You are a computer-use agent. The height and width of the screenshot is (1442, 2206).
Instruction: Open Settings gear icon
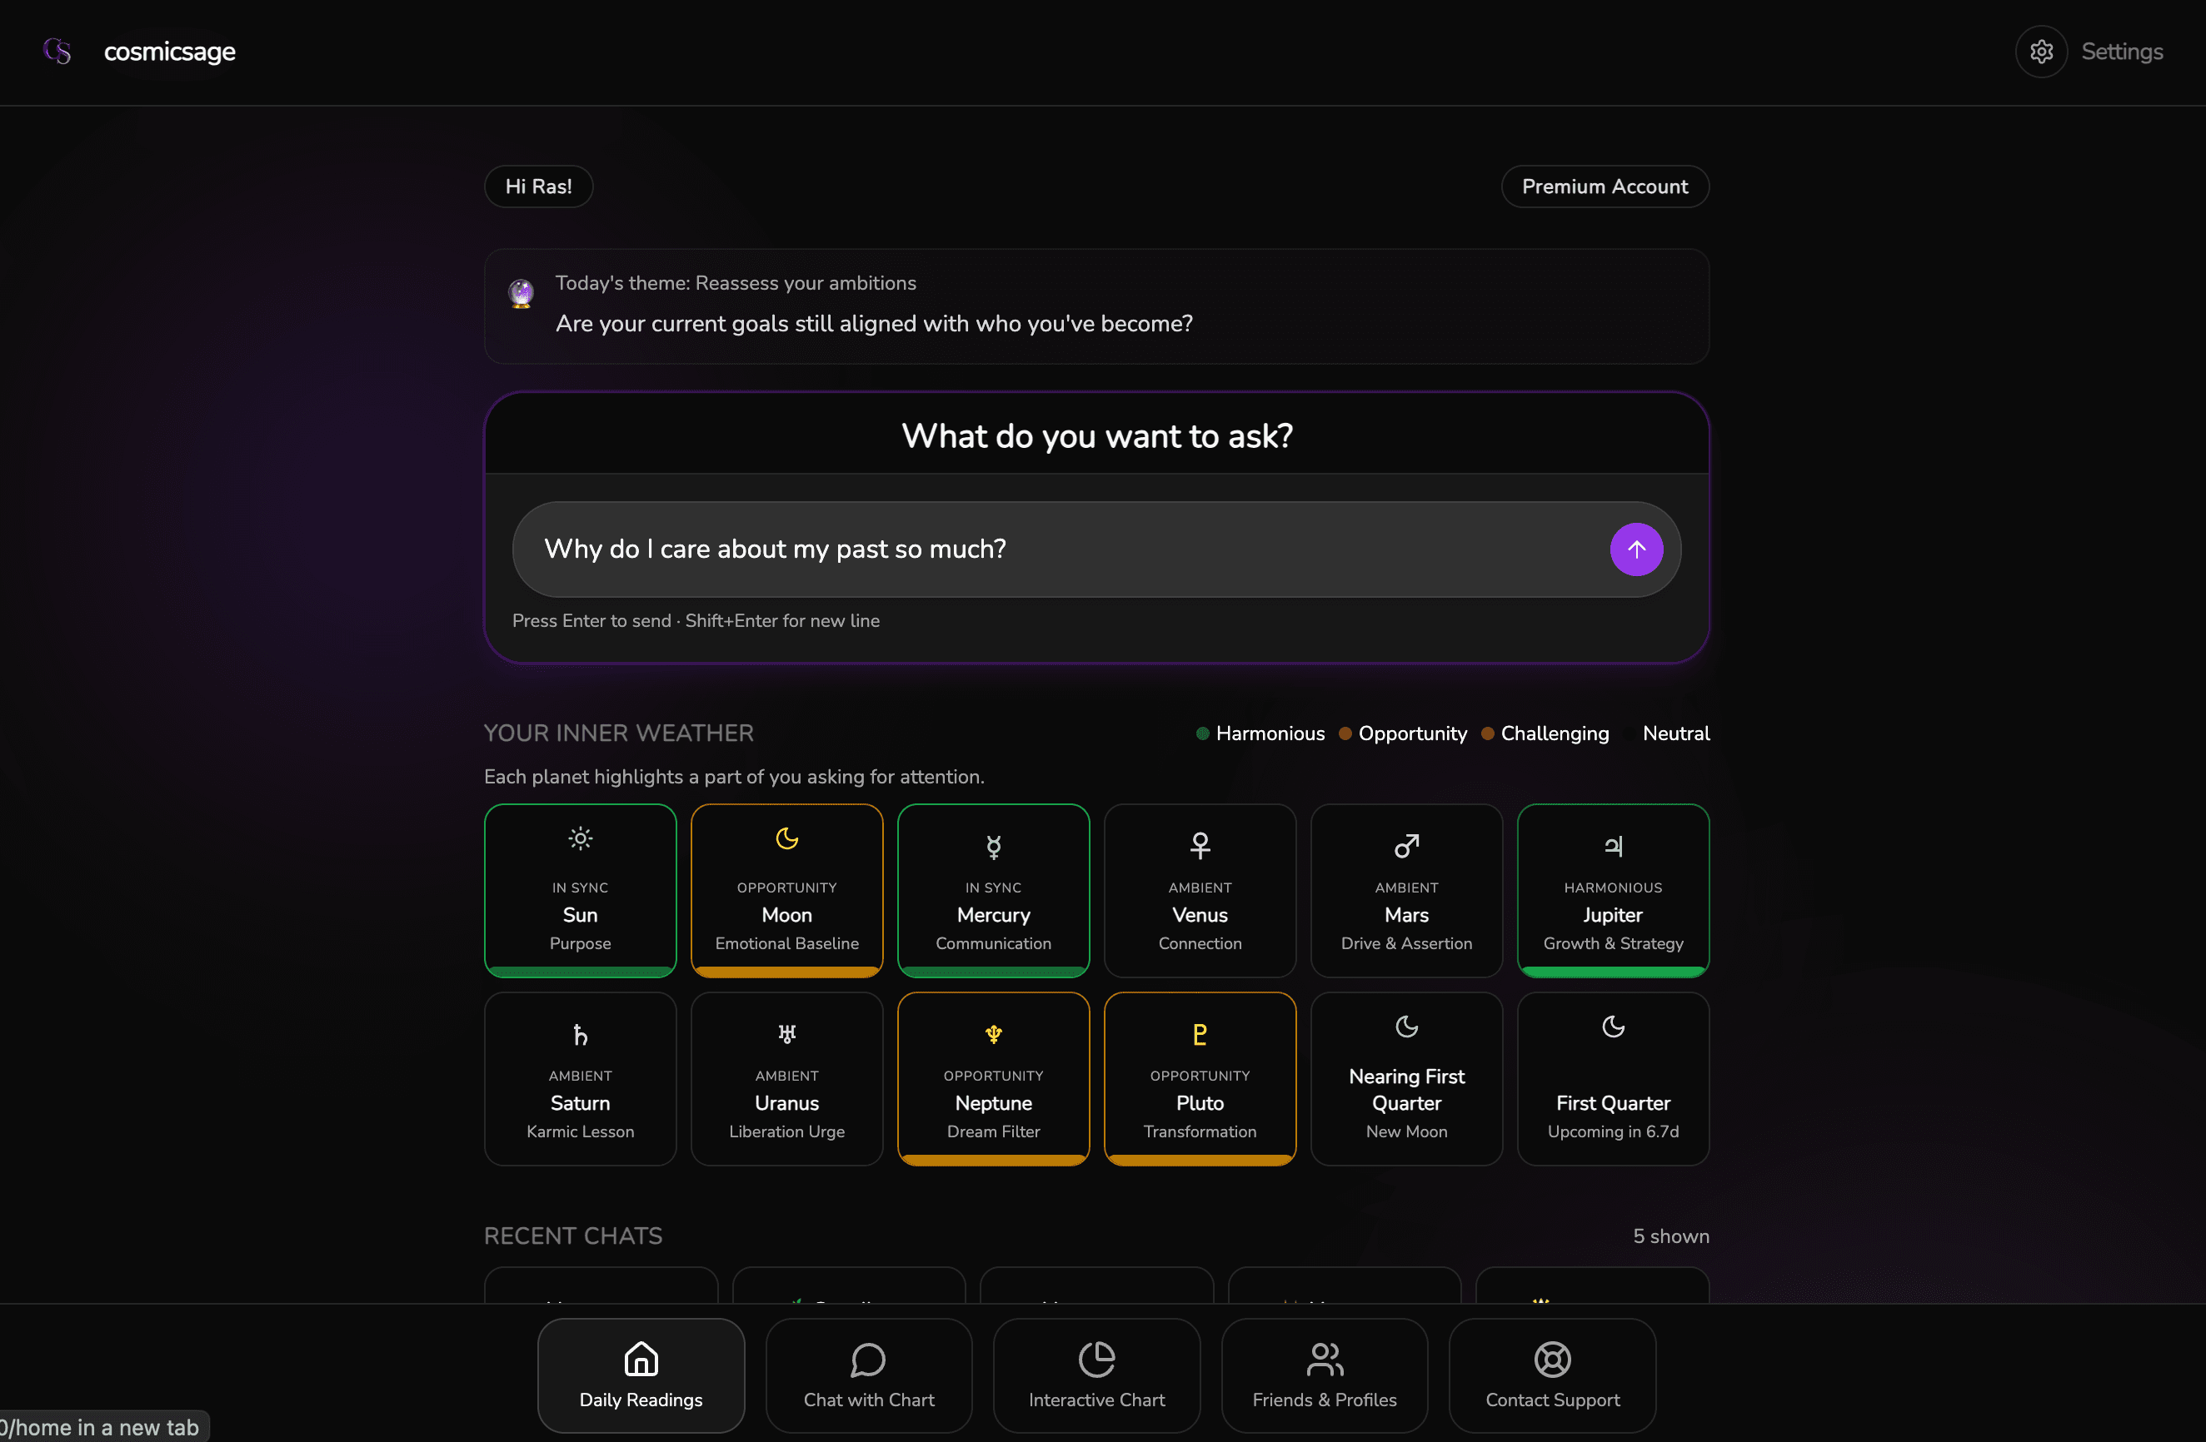2041,52
